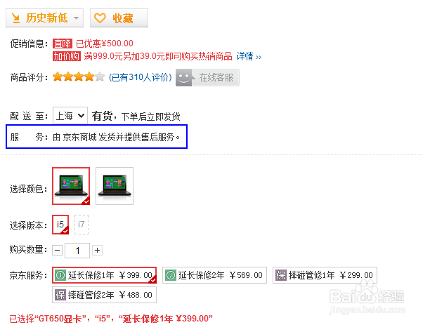Click the five-star rating icons

coord(79,77)
